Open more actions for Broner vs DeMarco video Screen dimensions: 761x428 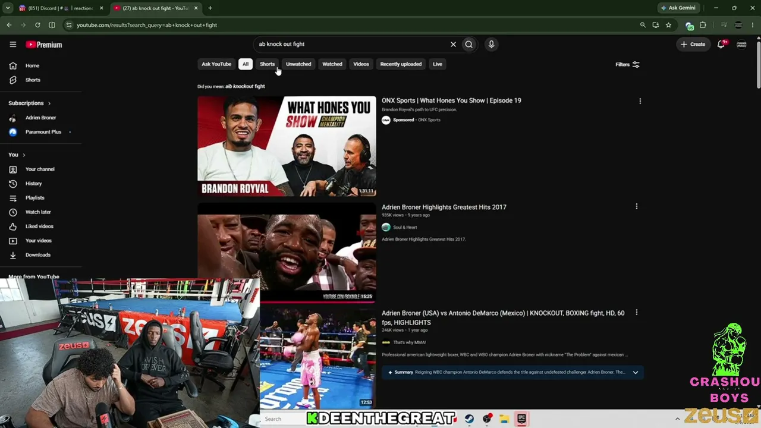[636, 312]
